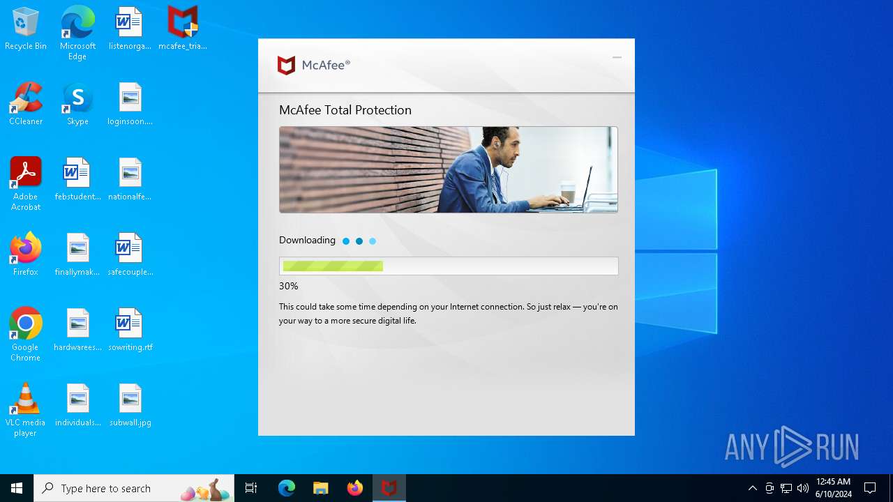Open the febstudent Word document

77,179
